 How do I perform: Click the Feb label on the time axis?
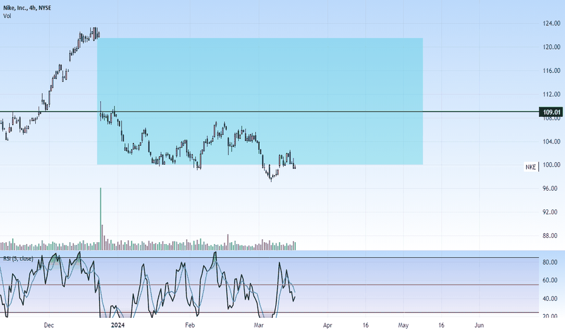(190, 326)
